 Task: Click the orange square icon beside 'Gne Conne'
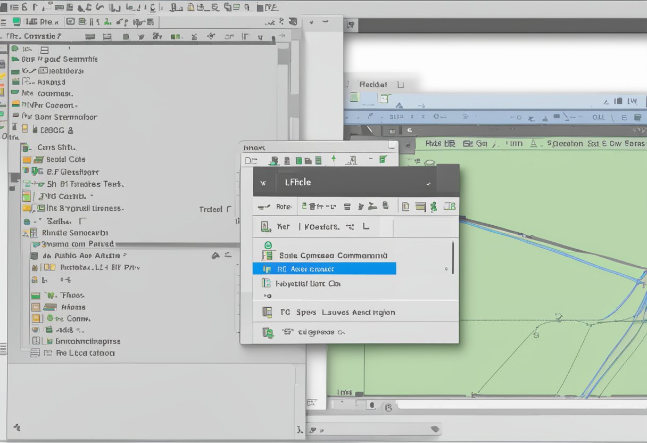coord(36,318)
